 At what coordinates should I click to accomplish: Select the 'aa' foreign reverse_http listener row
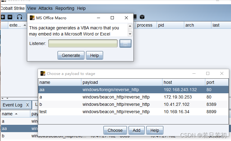coord(133,90)
